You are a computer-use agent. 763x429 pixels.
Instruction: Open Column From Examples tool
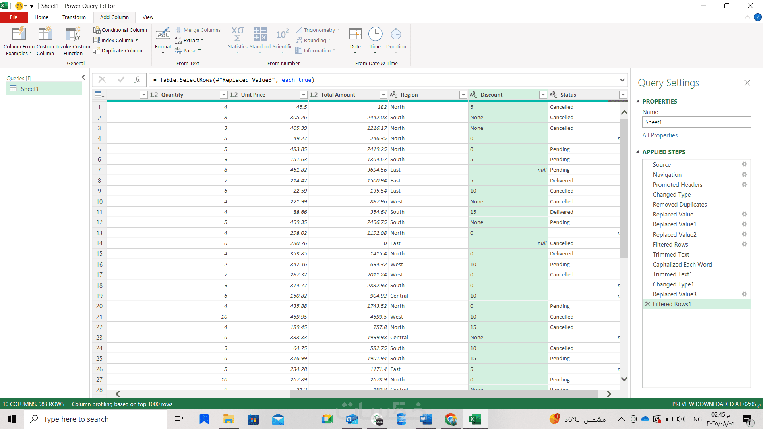click(19, 35)
